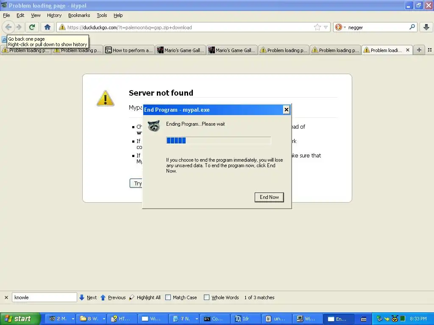This screenshot has width=434, height=325.
Task: Click the list-all-tabs grid icon
Action: click(x=430, y=50)
